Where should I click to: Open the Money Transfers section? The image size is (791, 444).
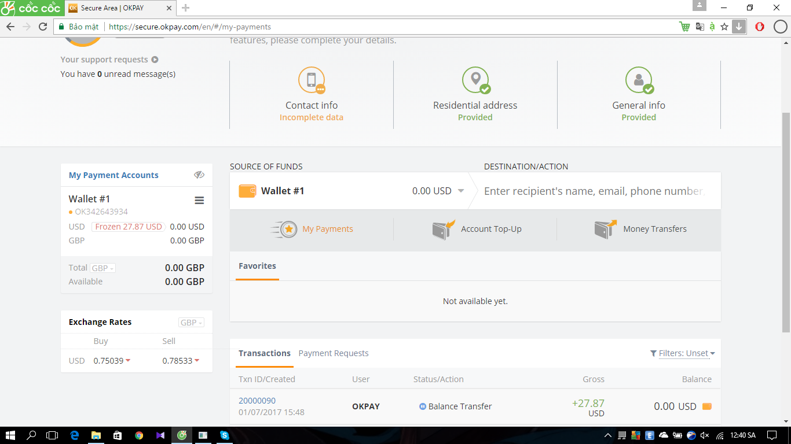point(640,230)
